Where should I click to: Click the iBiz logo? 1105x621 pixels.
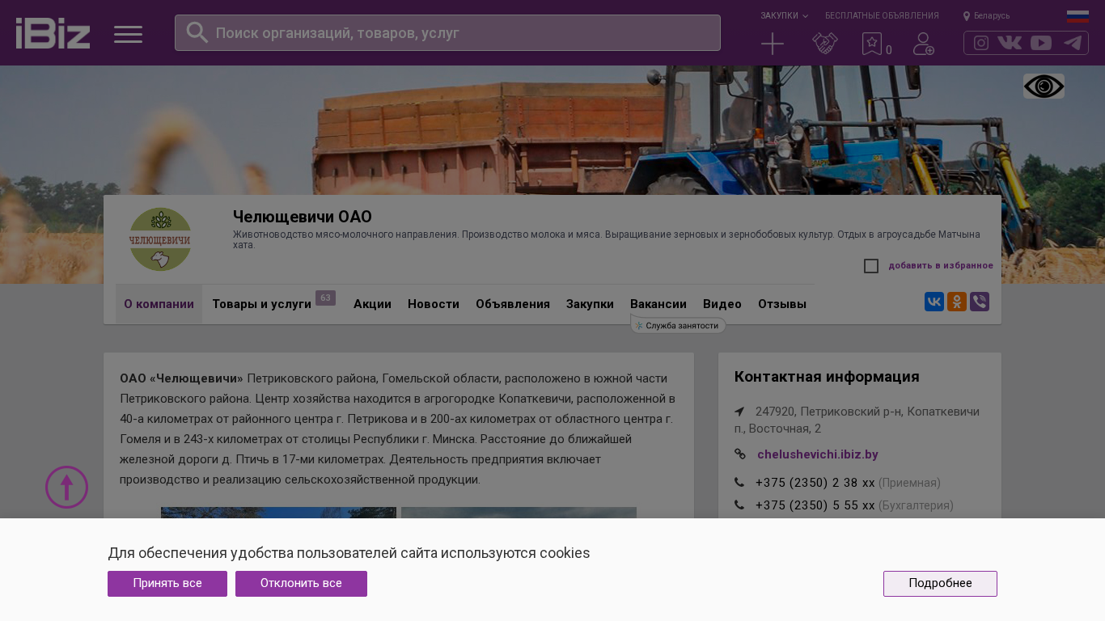click(x=53, y=33)
